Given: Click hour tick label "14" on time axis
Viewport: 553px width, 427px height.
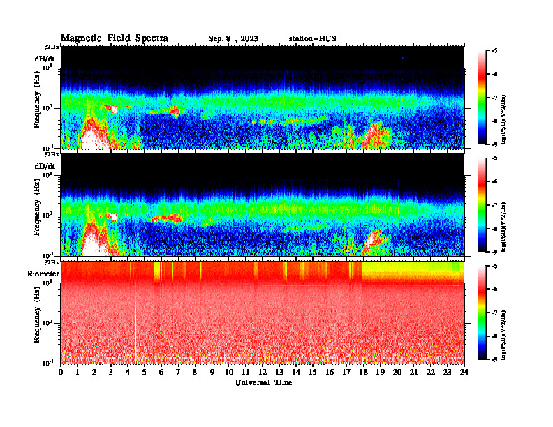Looking at the screenshot, I should (296, 372).
